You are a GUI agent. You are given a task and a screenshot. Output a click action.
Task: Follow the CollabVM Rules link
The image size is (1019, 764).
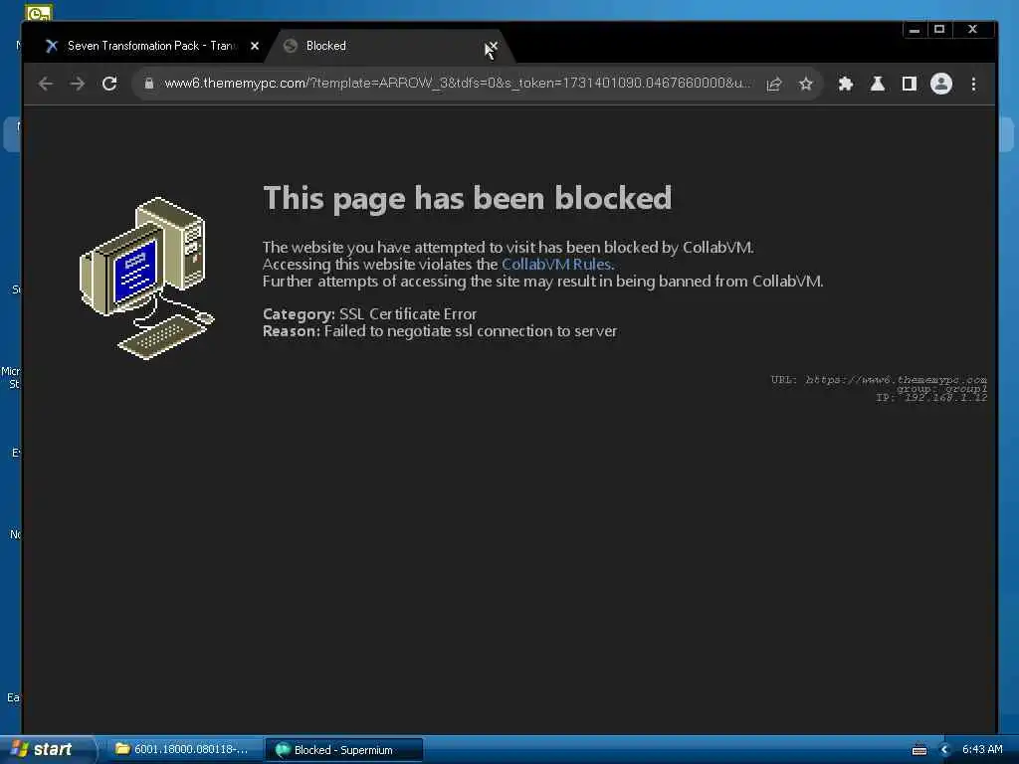point(556,264)
